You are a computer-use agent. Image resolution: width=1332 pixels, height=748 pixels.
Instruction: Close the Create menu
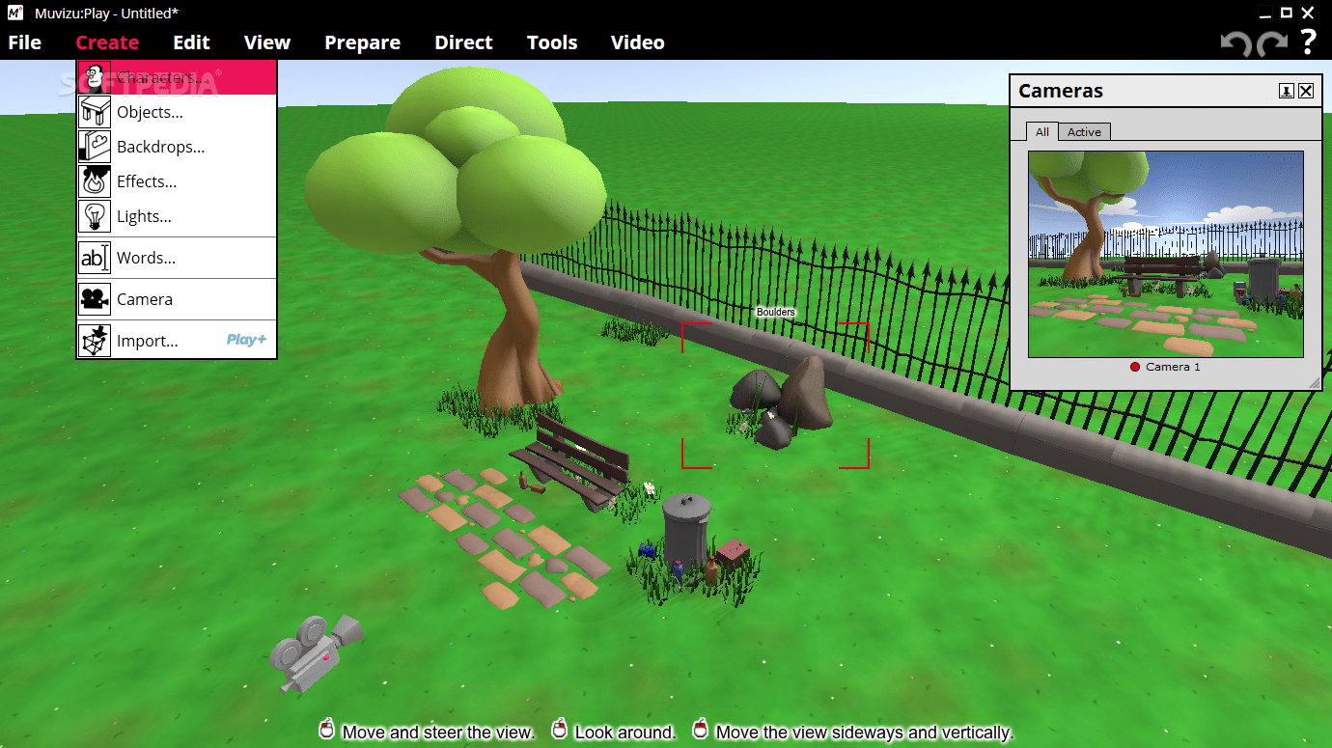(107, 42)
